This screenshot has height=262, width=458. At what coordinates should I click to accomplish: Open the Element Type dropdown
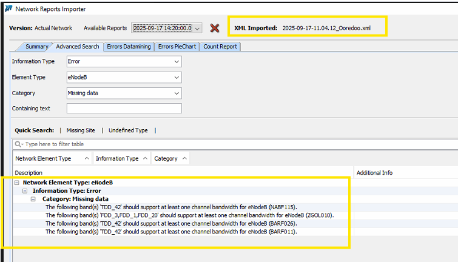(x=177, y=78)
